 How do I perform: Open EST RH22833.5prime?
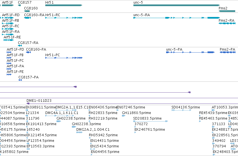(103, 113)
